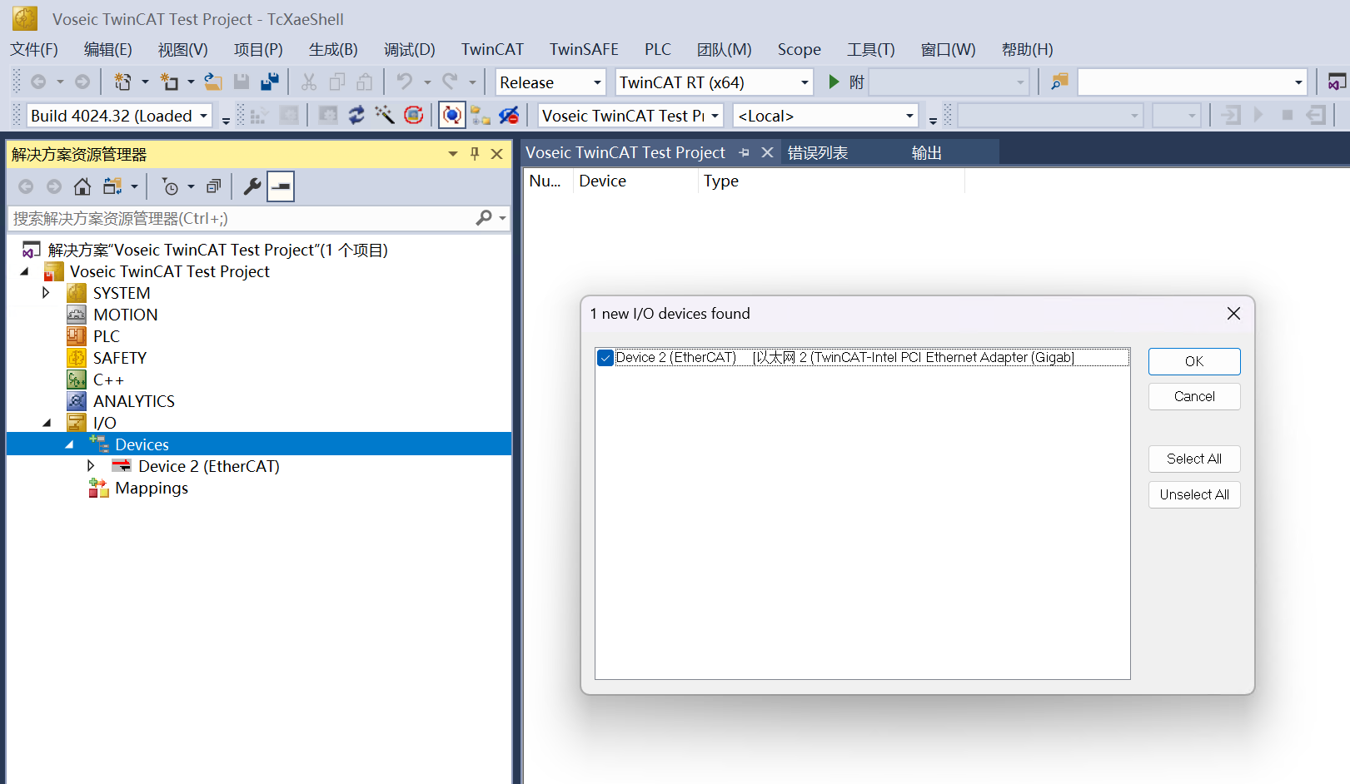Screen dimensions: 1350x784
Task: Open the PLC menu
Action: (x=658, y=49)
